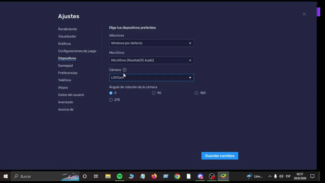Open the Atajos settings section
Image resolution: width=325 pixels, height=183 pixels.
pyautogui.click(x=63, y=87)
